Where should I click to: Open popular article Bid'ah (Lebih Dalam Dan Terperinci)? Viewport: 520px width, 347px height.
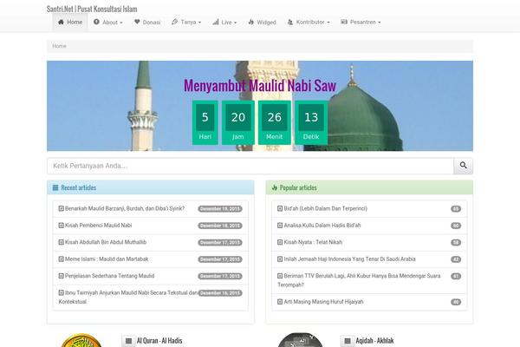click(x=325, y=208)
